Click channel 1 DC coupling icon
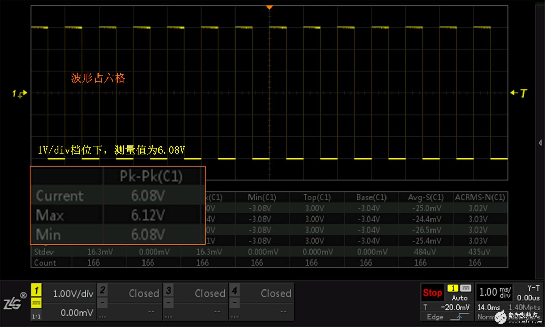This screenshot has width=545, height=327. point(36,303)
